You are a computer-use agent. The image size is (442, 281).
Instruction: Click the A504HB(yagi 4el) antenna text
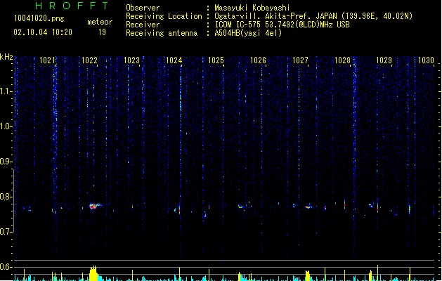click(x=248, y=33)
